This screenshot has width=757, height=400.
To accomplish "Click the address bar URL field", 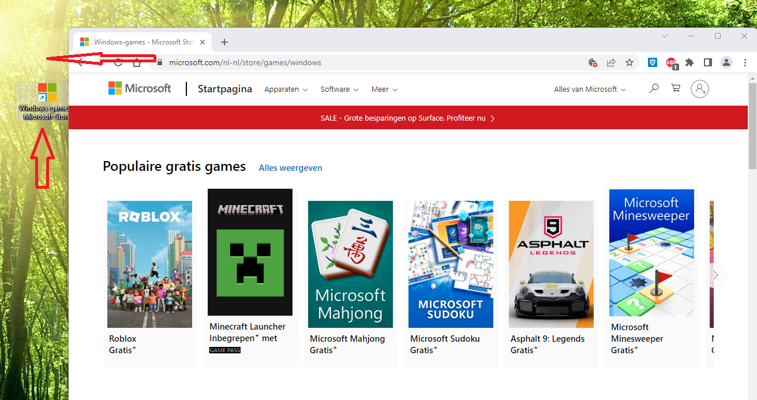I will pos(369,62).
